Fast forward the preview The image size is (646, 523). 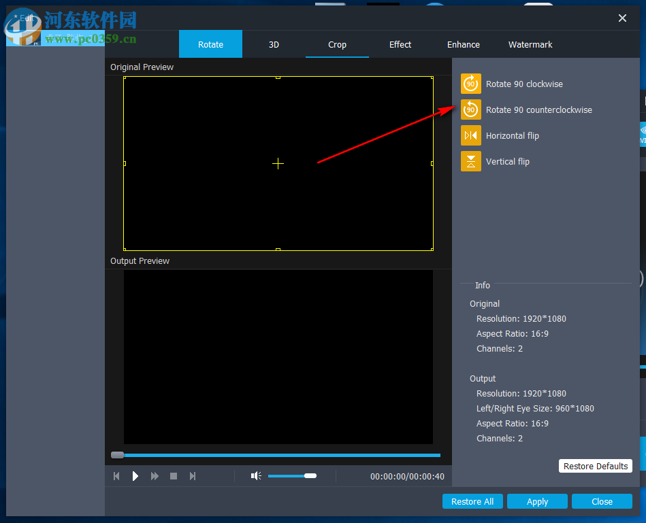click(154, 475)
